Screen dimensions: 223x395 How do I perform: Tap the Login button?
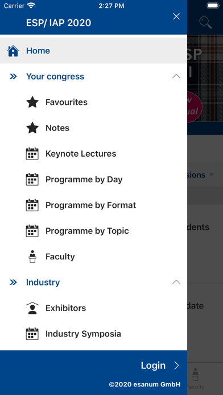coord(153,365)
